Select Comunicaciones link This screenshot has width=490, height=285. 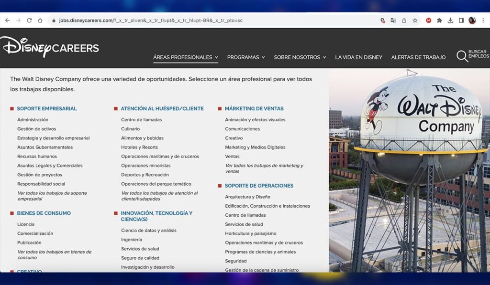pyautogui.click(x=243, y=129)
